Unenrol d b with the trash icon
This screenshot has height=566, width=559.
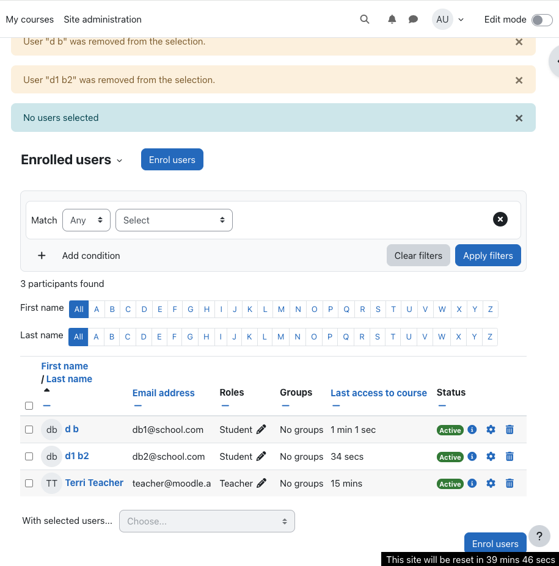click(x=510, y=429)
